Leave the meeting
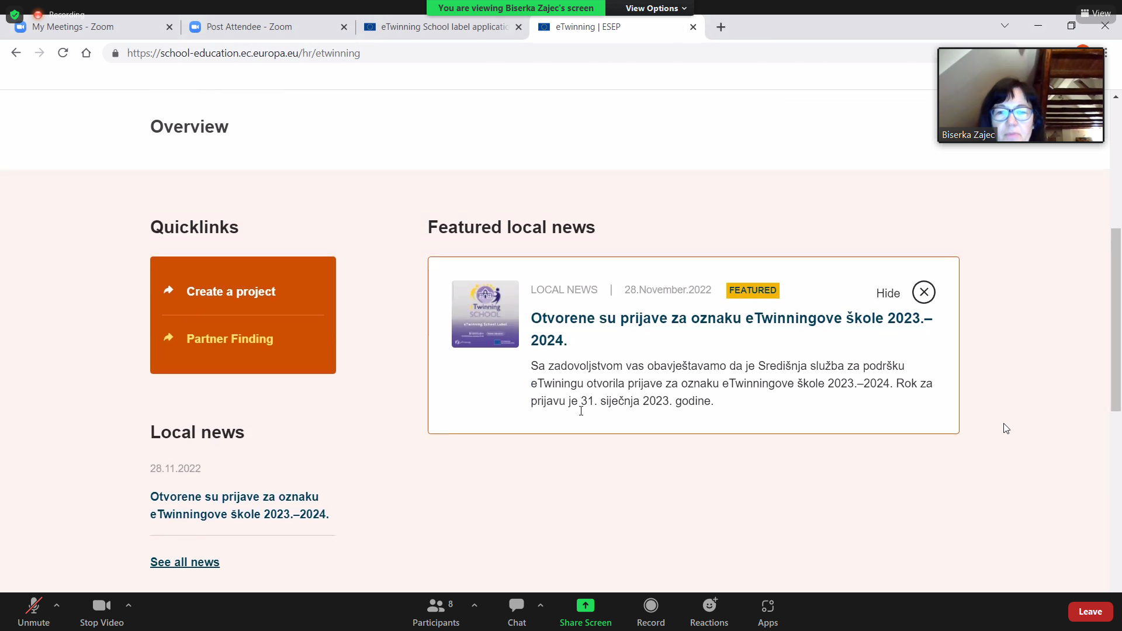The width and height of the screenshot is (1122, 631). (x=1090, y=612)
